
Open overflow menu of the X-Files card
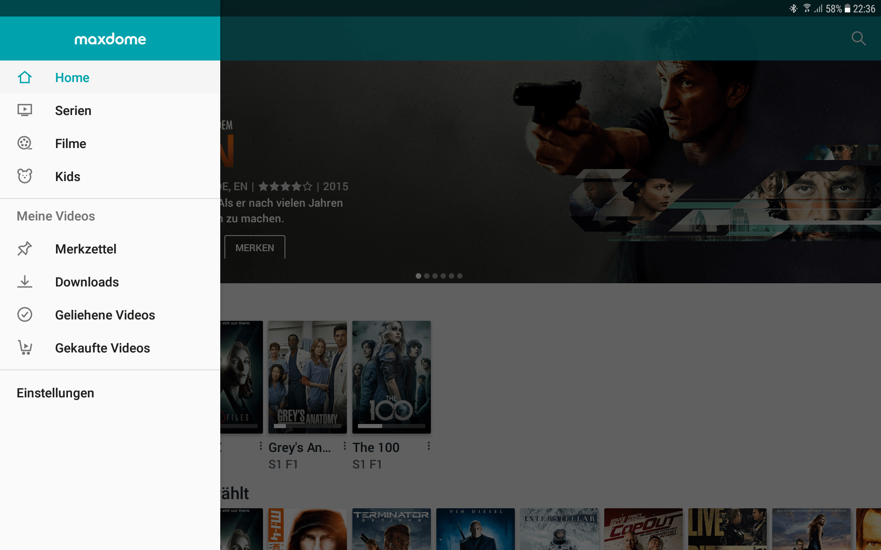(261, 446)
